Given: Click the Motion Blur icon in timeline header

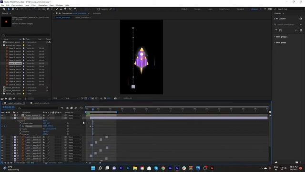Looking at the screenshot, I should coord(75,108).
